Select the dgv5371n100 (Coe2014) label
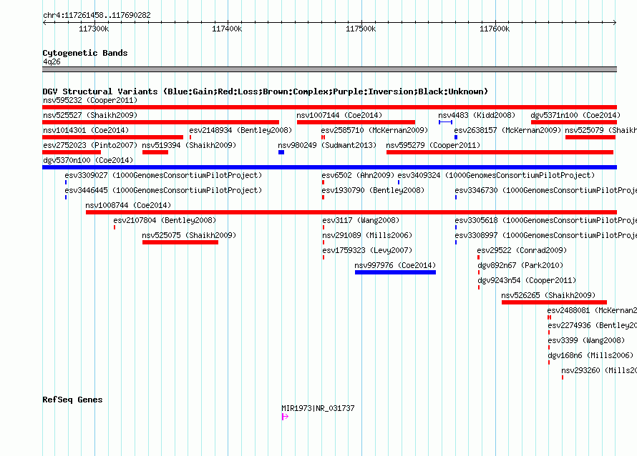 tap(575, 115)
